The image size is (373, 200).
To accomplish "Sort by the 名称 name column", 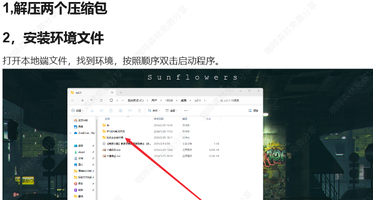I will coord(107,118).
